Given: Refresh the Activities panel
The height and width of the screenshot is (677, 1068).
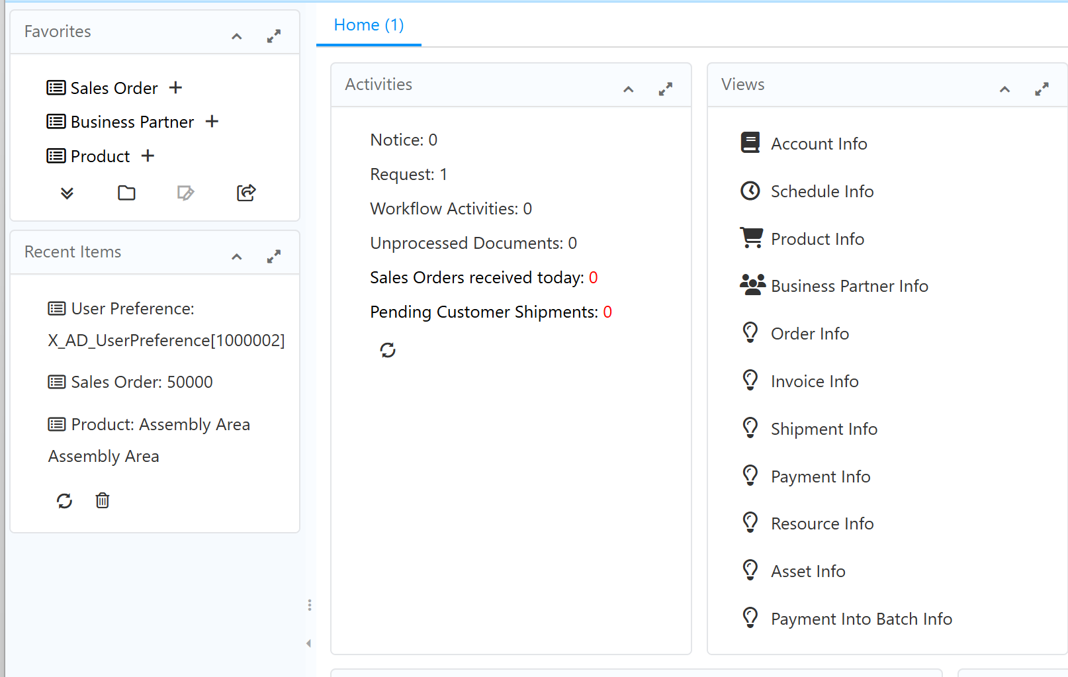Looking at the screenshot, I should [388, 350].
